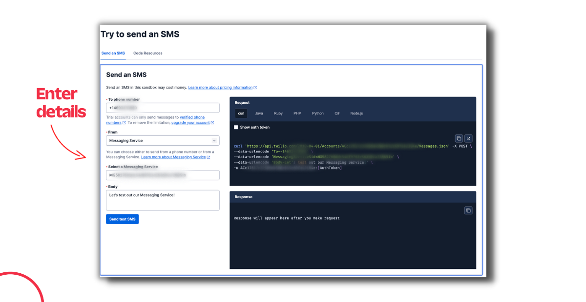Copy the response output
Viewport: 586px width, 302px height.
[468, 210]
